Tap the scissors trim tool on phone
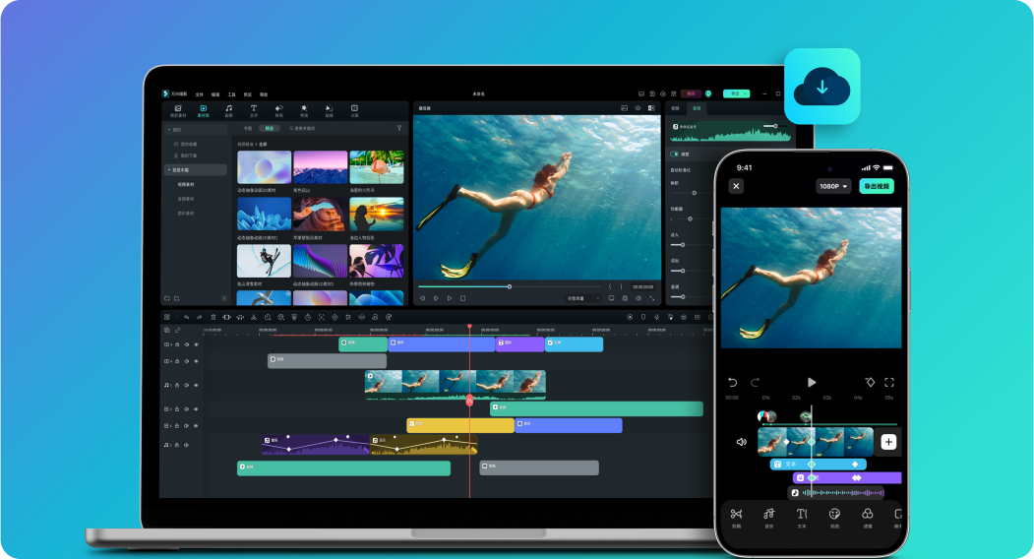The image size is (1034, 559). coord(736,516)
